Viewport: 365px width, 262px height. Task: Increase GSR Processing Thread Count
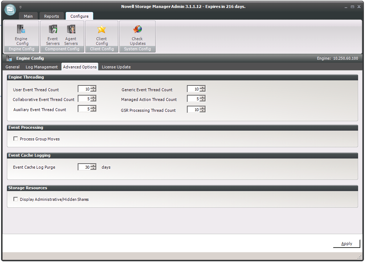[x=202, y=108]
